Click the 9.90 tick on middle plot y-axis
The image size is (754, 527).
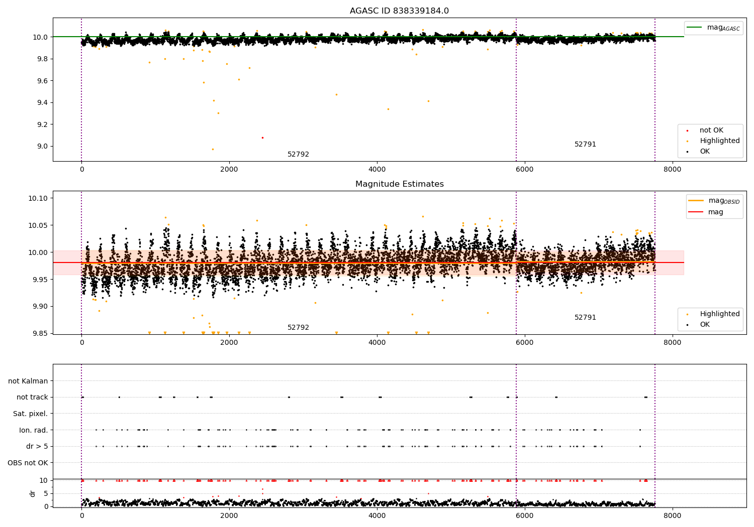[x=40, y=307]
